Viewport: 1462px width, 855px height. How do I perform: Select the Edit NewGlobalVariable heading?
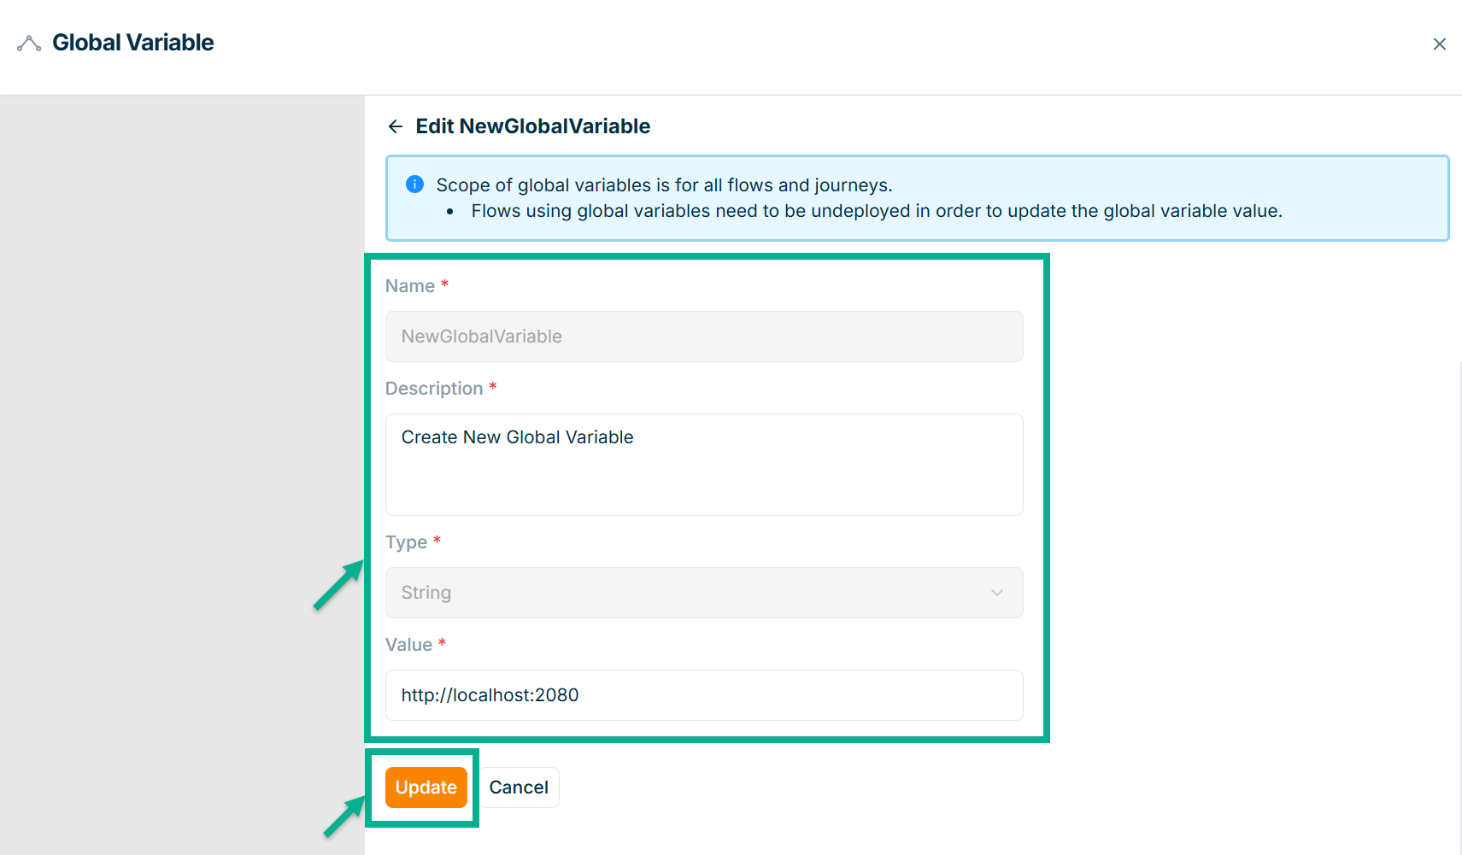532,126
